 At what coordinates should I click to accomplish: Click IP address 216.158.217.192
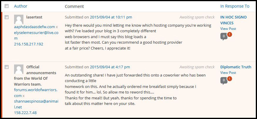(x=28, y=44)
